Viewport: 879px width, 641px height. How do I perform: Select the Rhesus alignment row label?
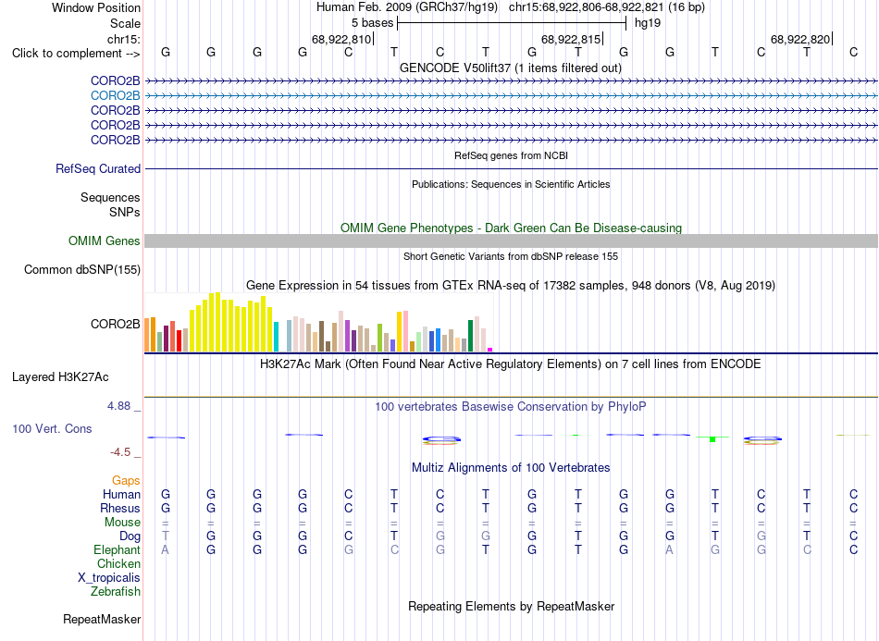tap(120, 508)
